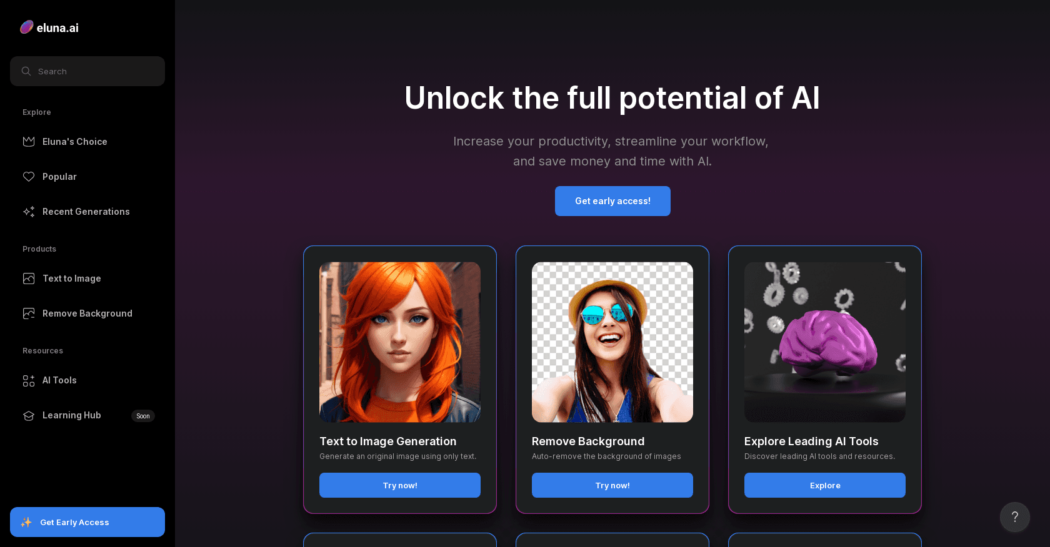Open Recent Generations sparkle icon
1050x547 pixels.
click(x=29, y=212)
